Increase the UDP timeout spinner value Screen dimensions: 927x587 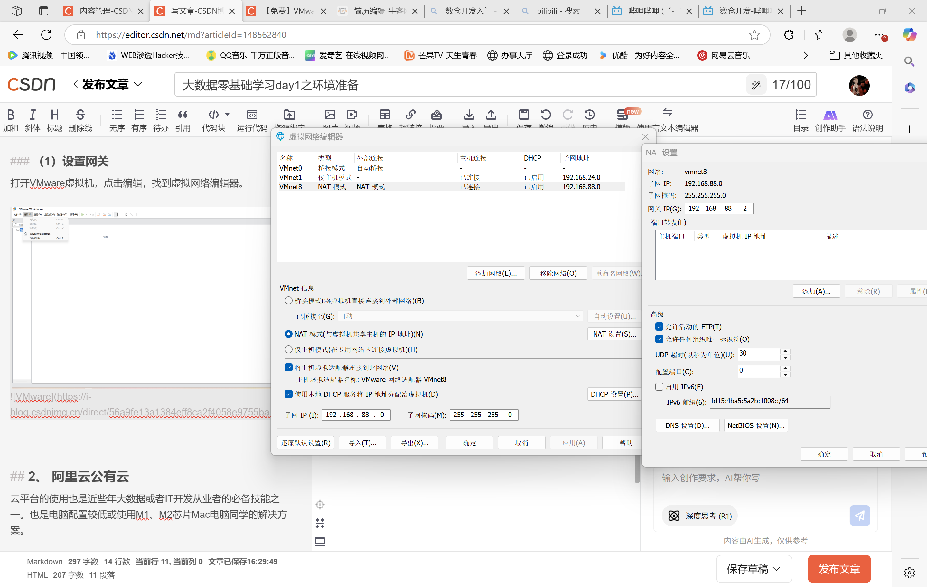click(785, 351)
